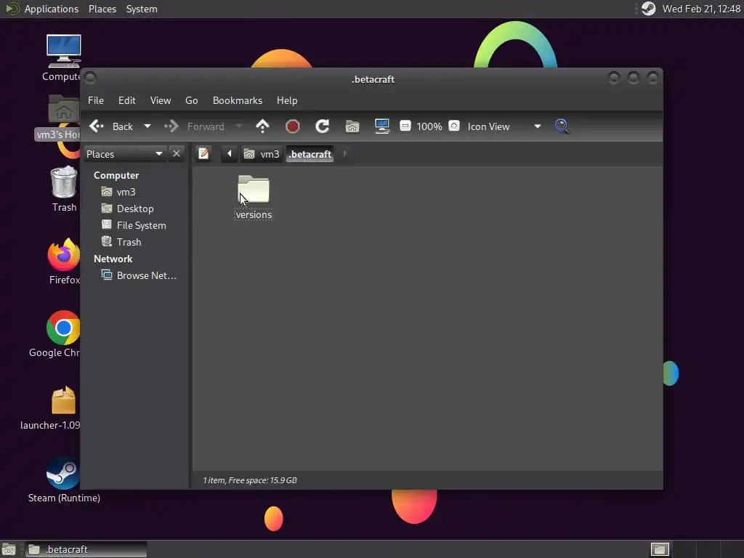Open Computer from the toolbar monitor icon
This screenshot has width=744, height=558.
[x=382, y=126]
